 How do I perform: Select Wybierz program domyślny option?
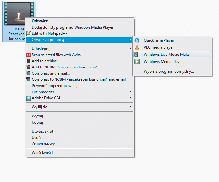169,71
